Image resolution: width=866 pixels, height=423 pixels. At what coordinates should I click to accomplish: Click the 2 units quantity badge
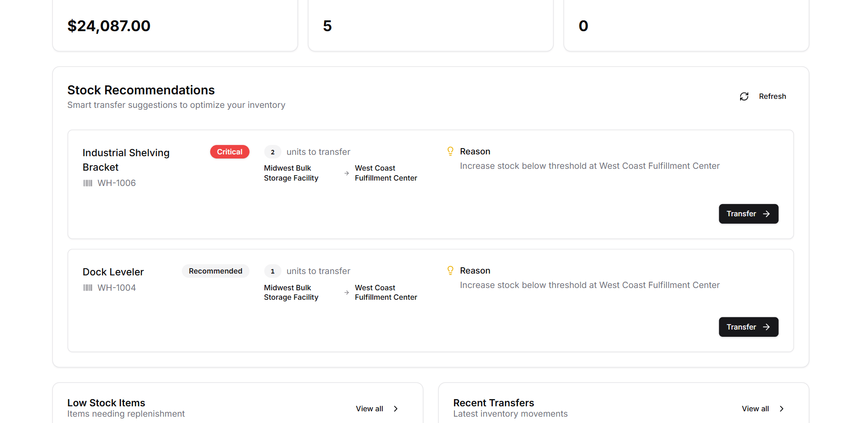pos(273,152)
